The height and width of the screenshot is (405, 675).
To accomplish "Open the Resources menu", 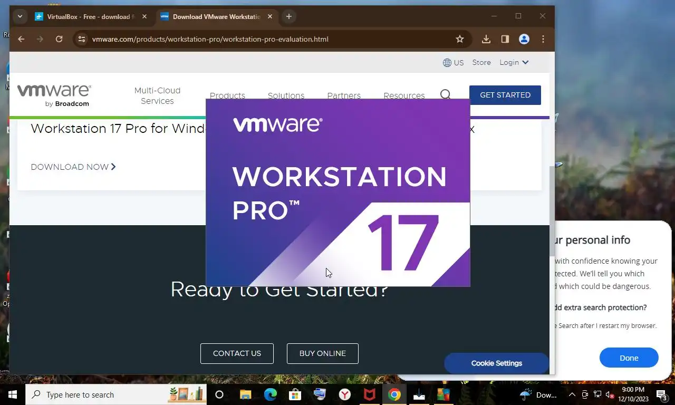I will [x=404, y=95].
